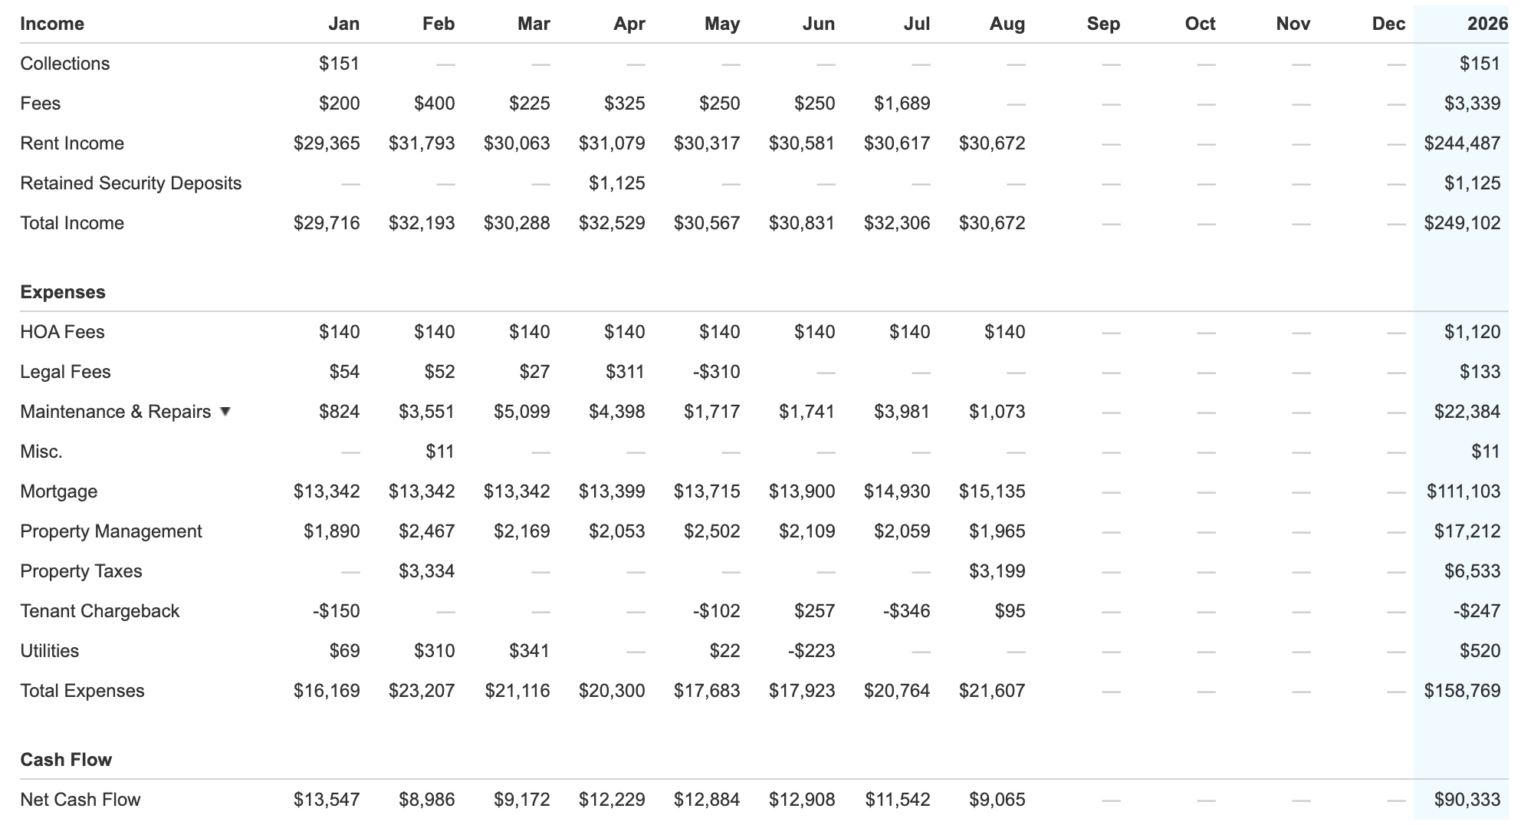The width and height of the screenshot is (1521, 825).
Task: Click the Total Expenses yearly total $158,769
Action: pyautogui.click(x=1462, y=691)
